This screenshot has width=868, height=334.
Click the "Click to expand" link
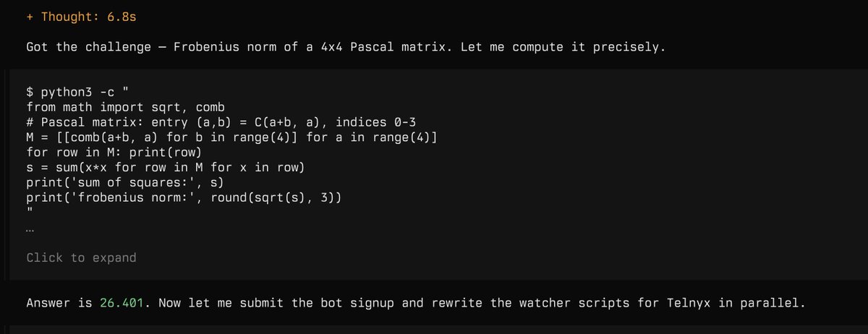(x=81, y=257)
